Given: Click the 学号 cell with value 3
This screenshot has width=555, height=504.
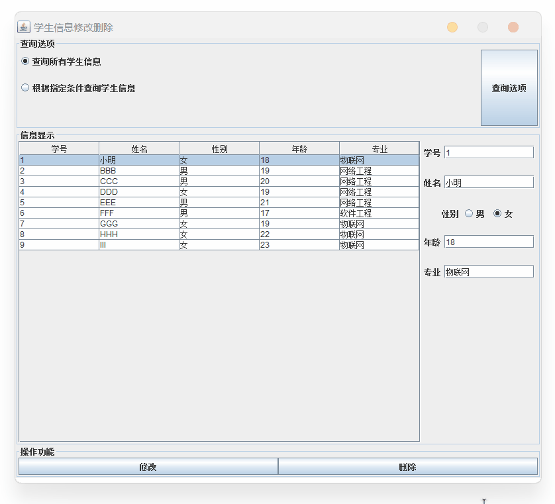Looking at the screenshot, I should (x=59, y=181).
